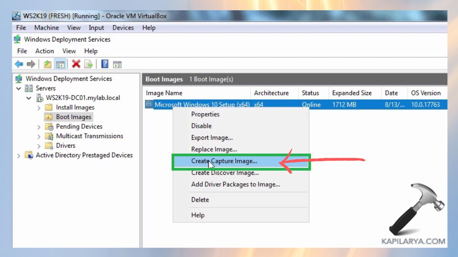Click the Show/Hide Action Pane icon
458x257 pixels.
(x=117, y=64)
